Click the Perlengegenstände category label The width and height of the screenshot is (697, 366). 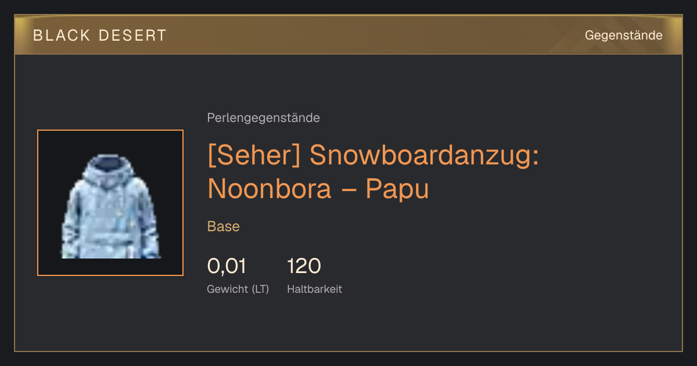click(263, 118)
